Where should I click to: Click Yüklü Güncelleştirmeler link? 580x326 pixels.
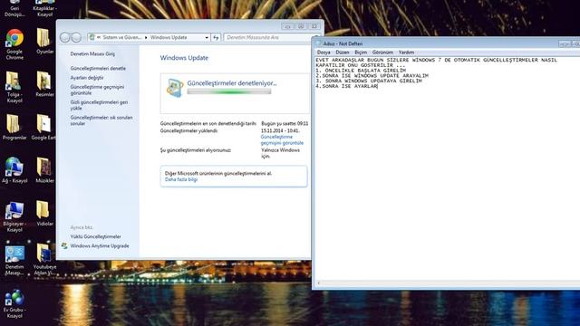(95, 236)
